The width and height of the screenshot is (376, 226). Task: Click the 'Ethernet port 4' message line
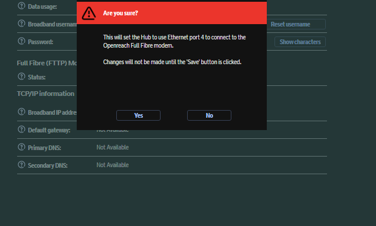pyautogui.click(x=174, y=37)
